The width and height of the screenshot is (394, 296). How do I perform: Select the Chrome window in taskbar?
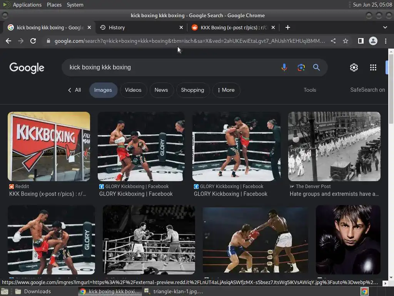pos(110,291)
